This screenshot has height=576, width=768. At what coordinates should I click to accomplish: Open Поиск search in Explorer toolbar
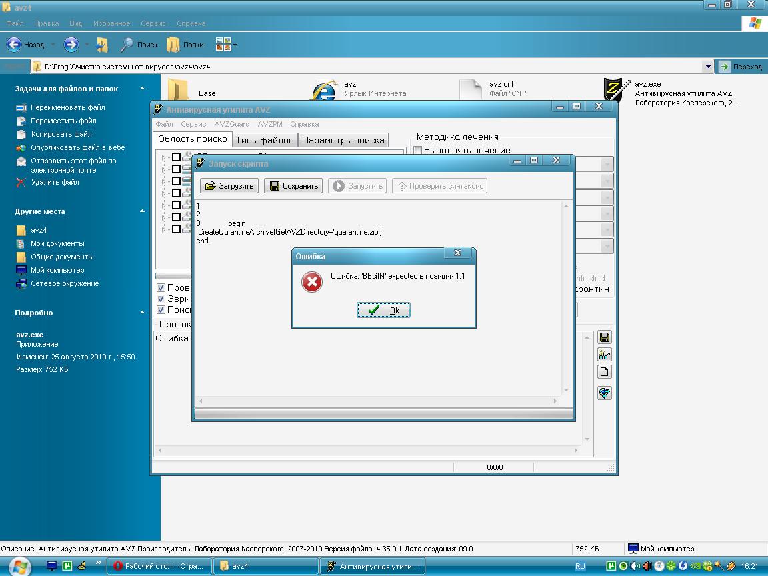click(139, 45)
